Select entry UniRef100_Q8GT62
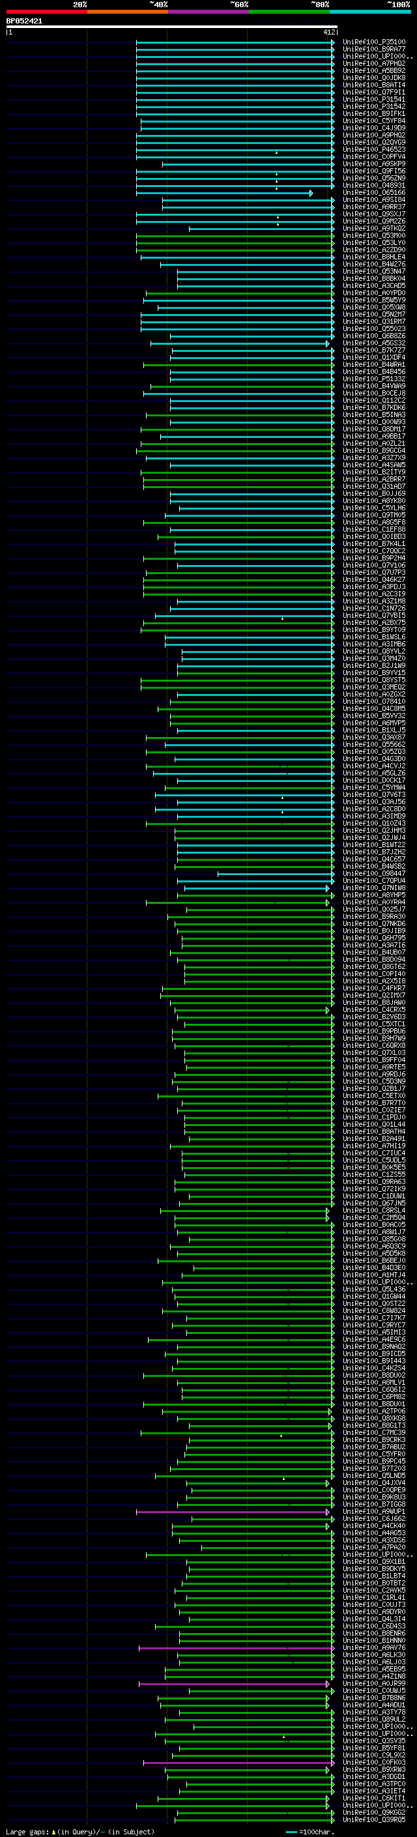The height and width of the screenshot is (1837, 417). 373,967
